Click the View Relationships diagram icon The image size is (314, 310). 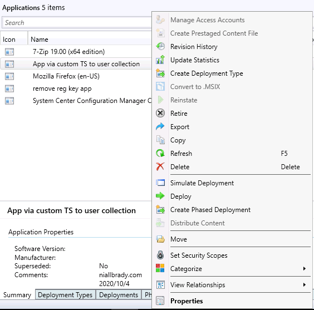coord(160,284)
